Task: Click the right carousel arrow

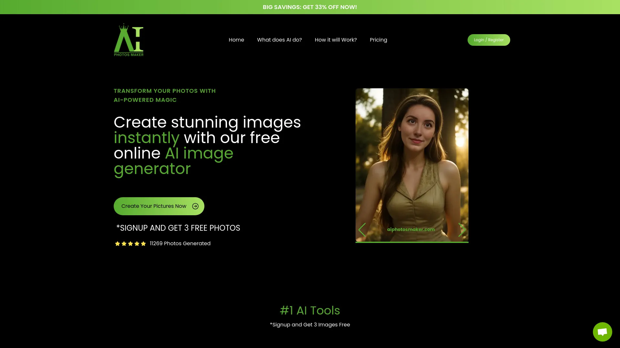Action: point(462,229)
